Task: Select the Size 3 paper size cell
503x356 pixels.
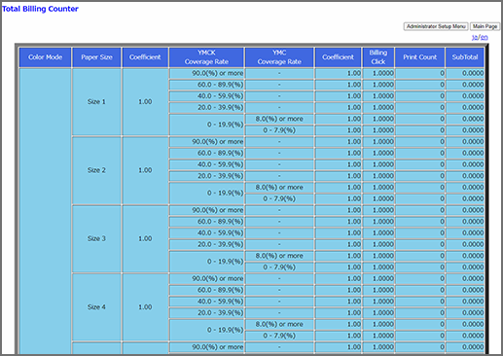Action: coord(96,238)
